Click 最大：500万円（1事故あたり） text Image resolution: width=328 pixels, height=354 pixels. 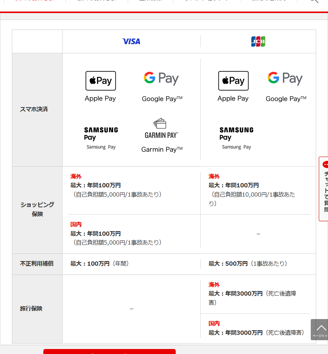click(248, 263)
